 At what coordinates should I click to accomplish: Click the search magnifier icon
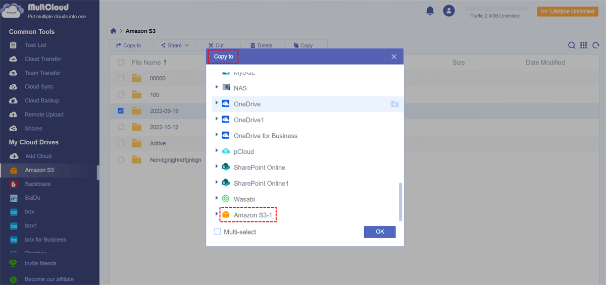[572, 45]
